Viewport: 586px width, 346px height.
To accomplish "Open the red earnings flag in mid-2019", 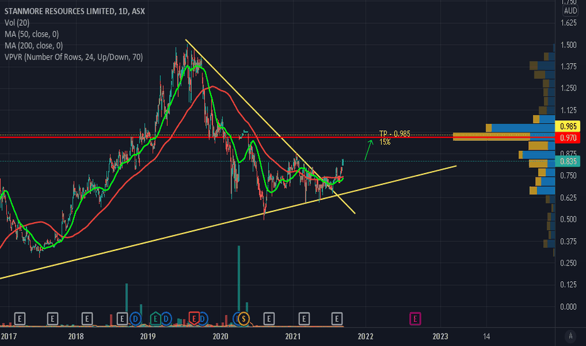I will (x=194, y=318).
